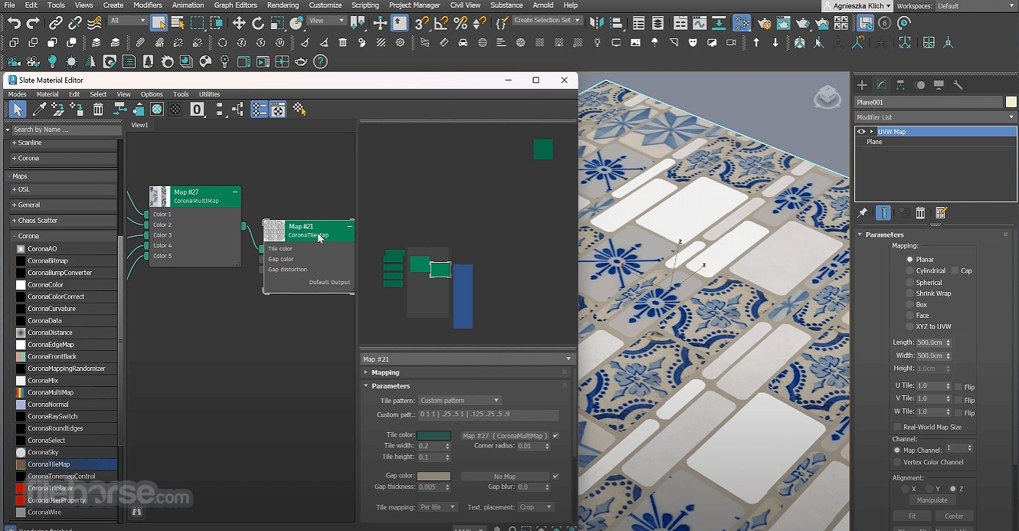The image size is (1019, 531).
Task: Open the Mirror tool
Action: coord(598,23)
